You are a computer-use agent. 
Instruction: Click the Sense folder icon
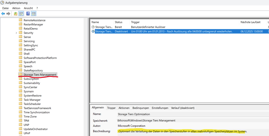20,37
